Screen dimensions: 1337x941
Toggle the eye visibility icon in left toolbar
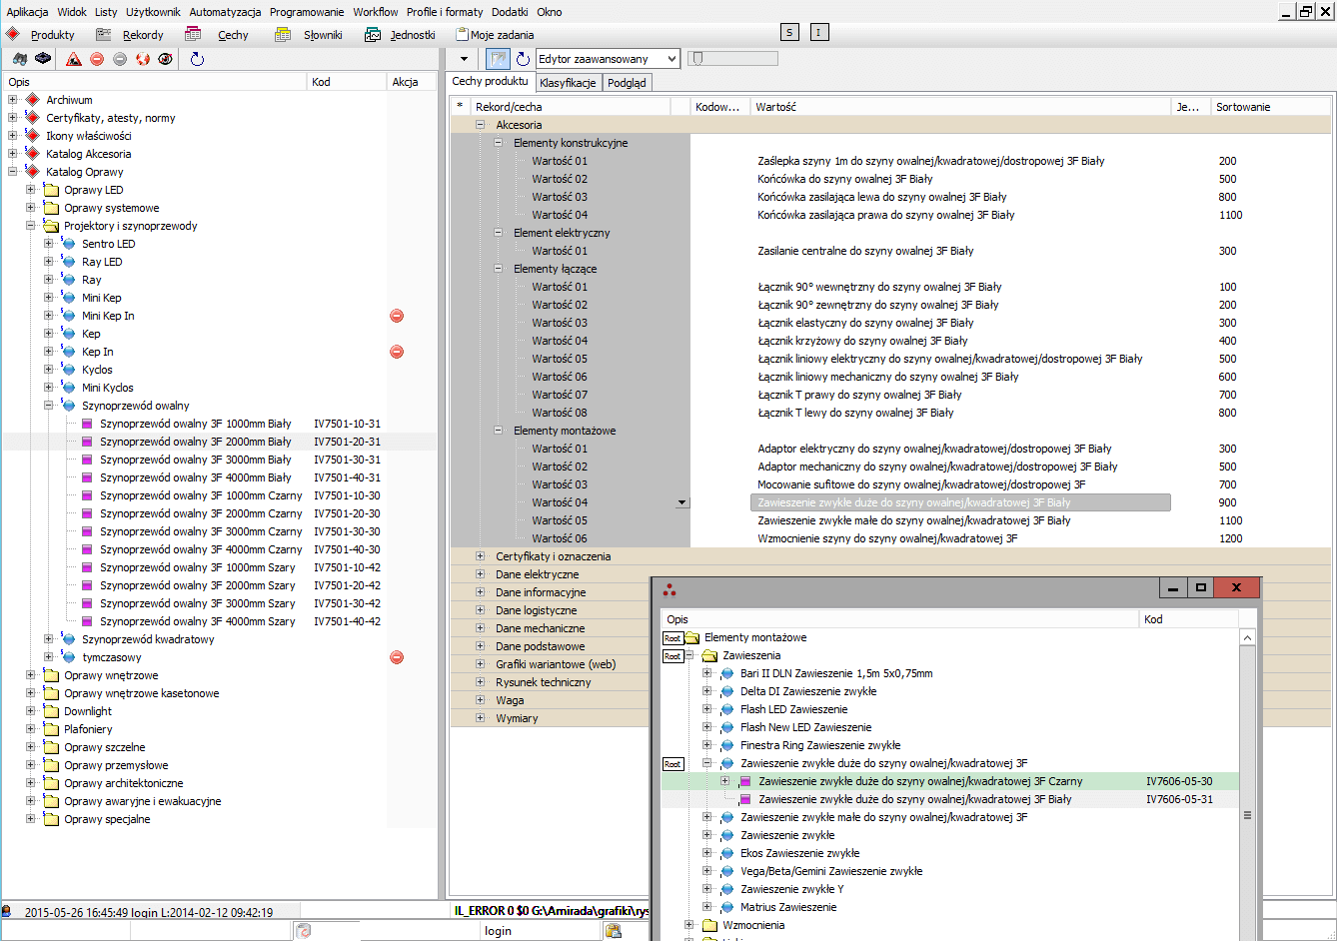click(x=165, y=59)
